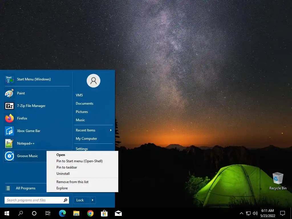Click the user account avatar picture
Viewport: 292px width, 219px height.
click(94, 81)
